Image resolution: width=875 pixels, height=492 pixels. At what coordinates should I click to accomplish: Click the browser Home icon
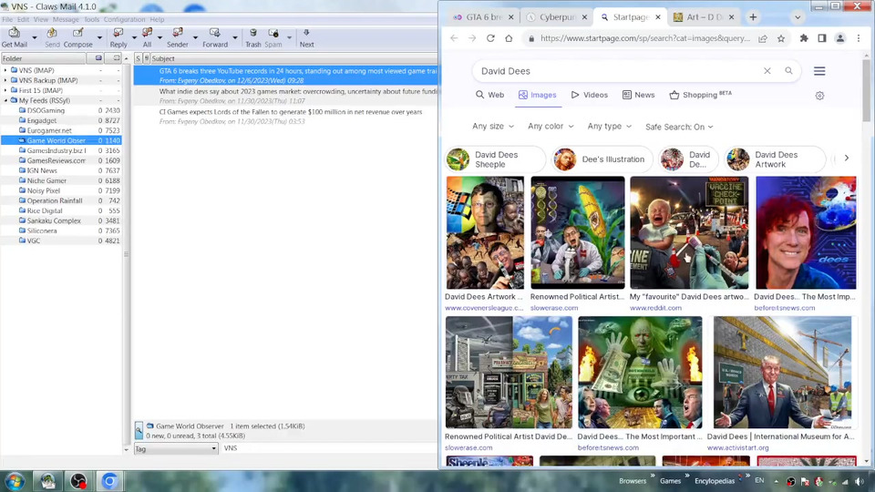click(509, 38)
